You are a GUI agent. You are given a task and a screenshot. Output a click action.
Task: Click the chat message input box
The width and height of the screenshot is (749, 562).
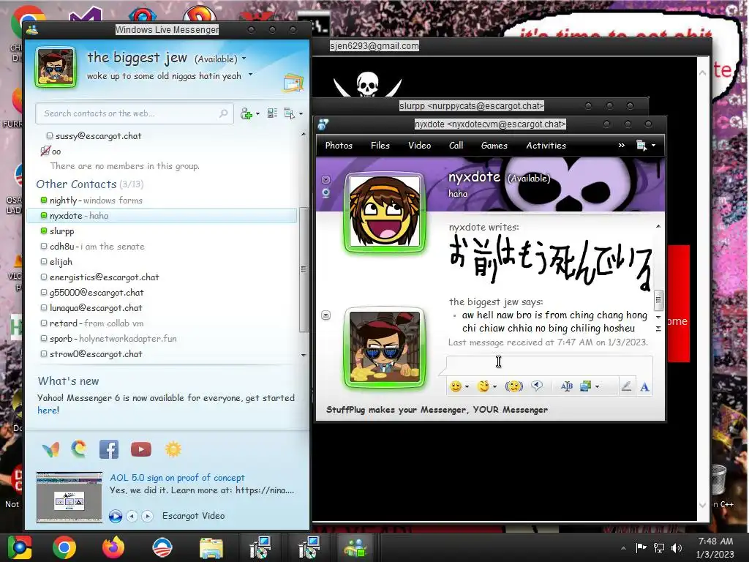pos(549,366)
